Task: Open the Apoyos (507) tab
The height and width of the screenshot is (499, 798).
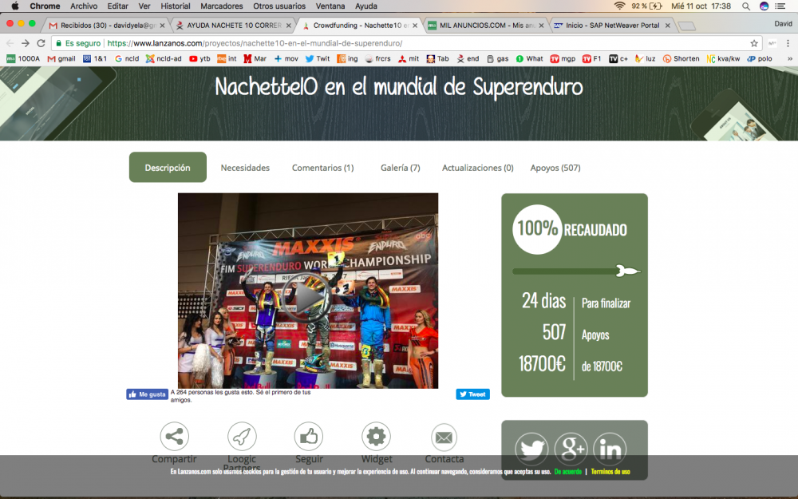Action: (x=555, y=168)
